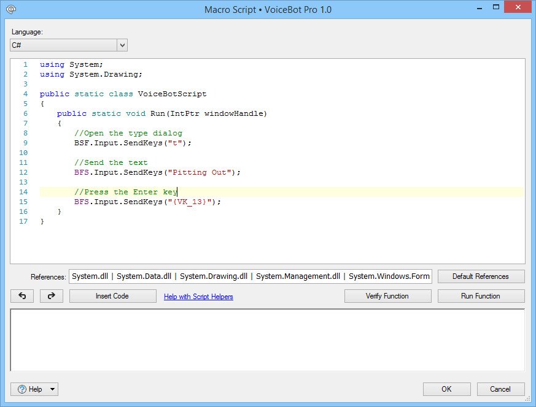Open the Language C# dropdown
536x407 pixels.
(69, 45)
